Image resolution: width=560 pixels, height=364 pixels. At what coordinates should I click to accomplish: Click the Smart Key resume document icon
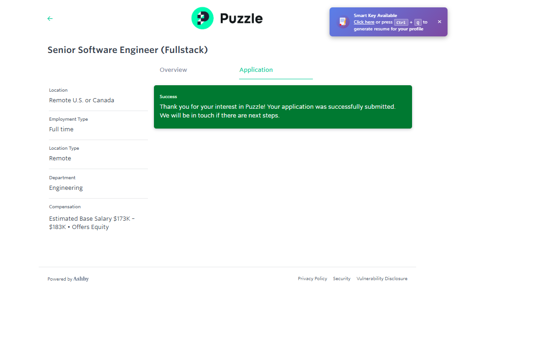click(x=342, y=22)
